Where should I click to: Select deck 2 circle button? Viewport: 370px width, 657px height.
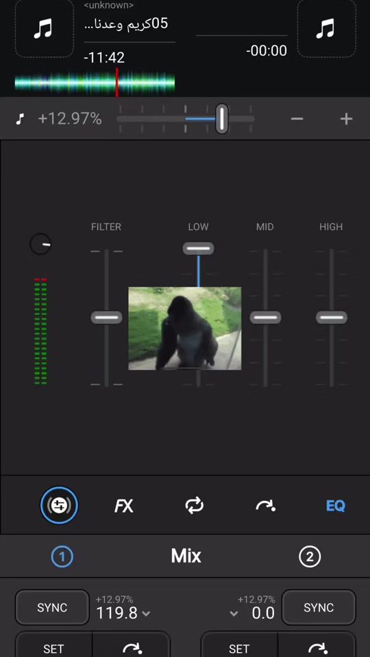click(310, 557)
